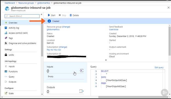The image size is (171, 99).
Task: Open the globomantics resource group link
Action: point(53,29)
